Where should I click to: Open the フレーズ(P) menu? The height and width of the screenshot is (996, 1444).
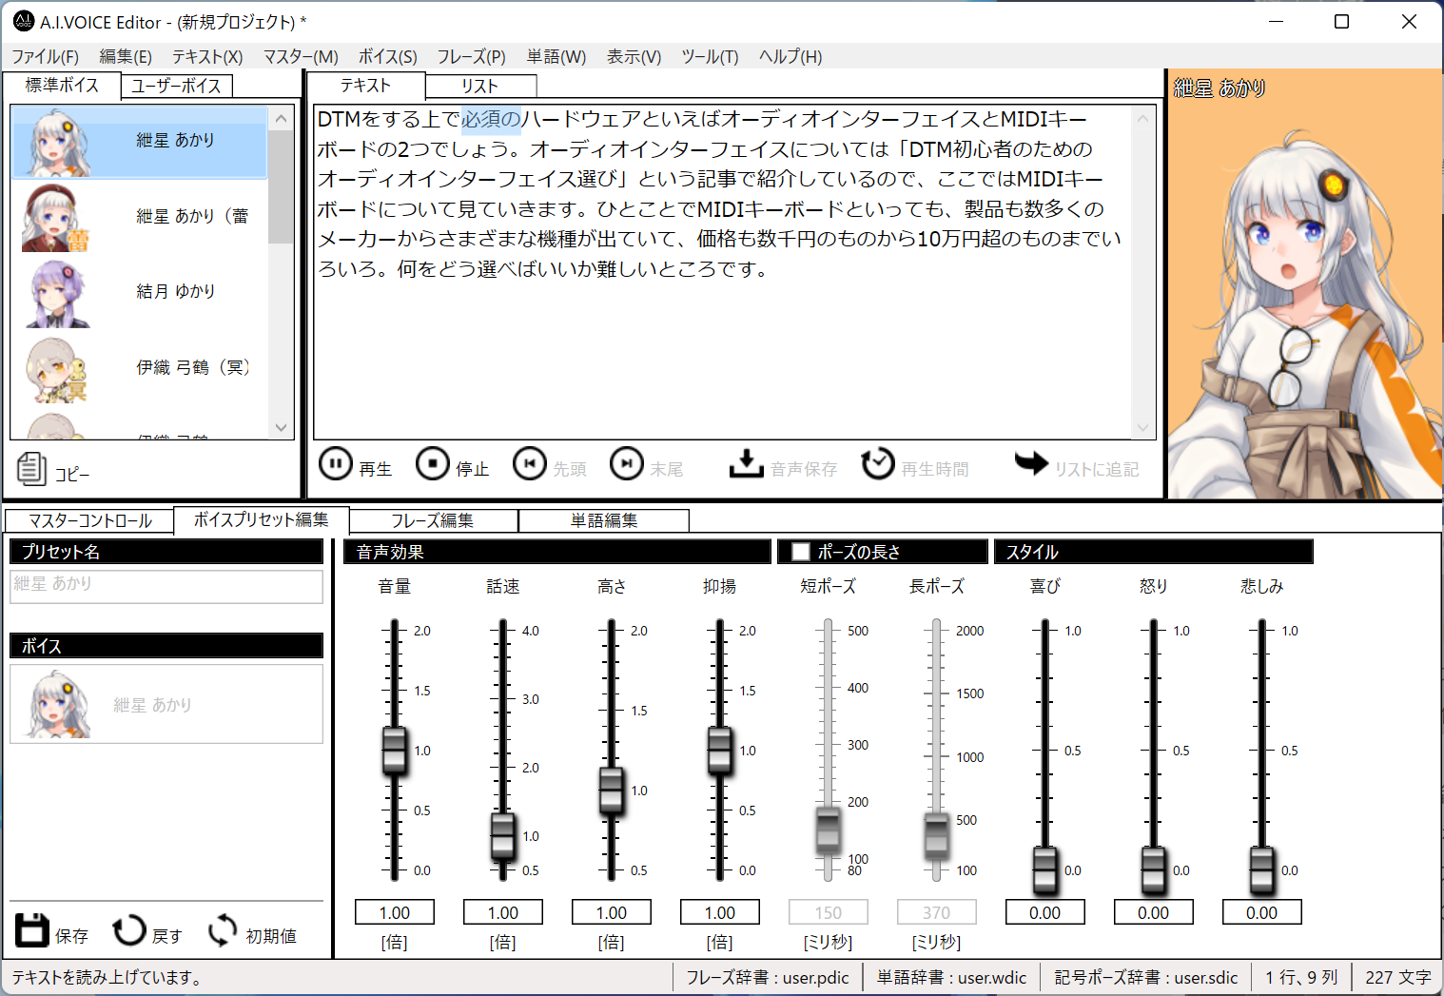click(x=471, y=57)
